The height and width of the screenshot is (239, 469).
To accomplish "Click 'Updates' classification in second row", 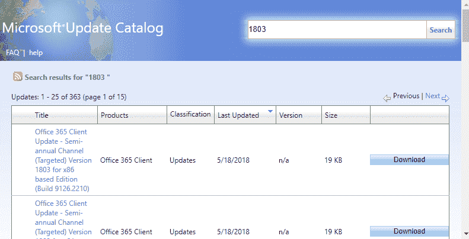I will 183,232.
